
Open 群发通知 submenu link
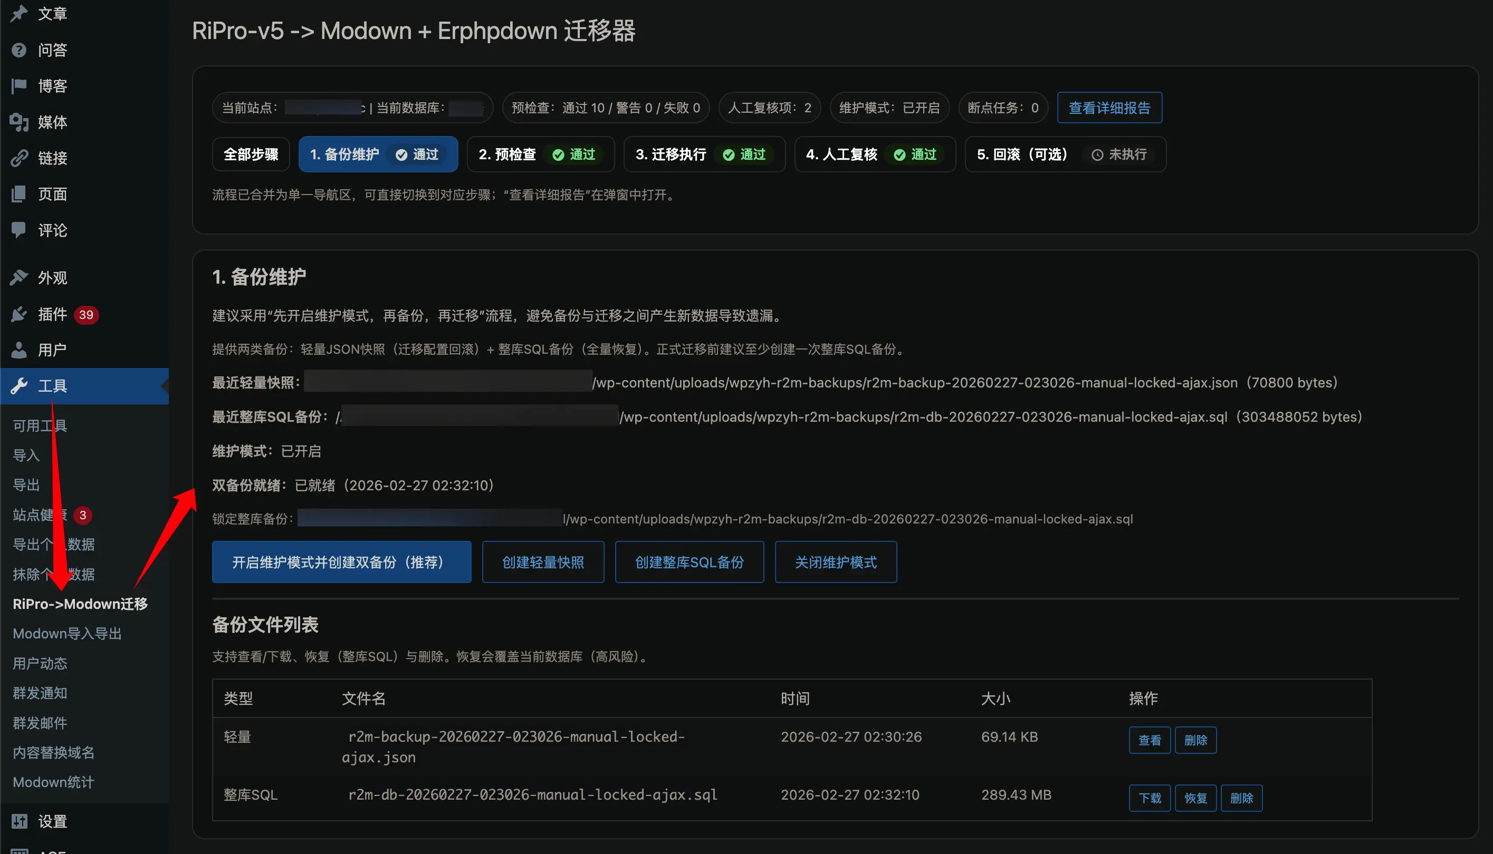(x=40, y=693)
